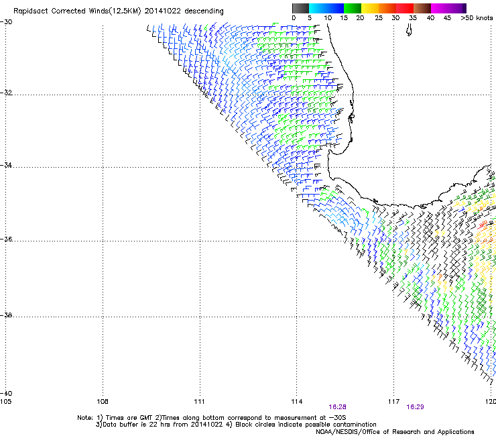Click longitude label '114'
Screen dimensions: 496x436
click(296, 402)
